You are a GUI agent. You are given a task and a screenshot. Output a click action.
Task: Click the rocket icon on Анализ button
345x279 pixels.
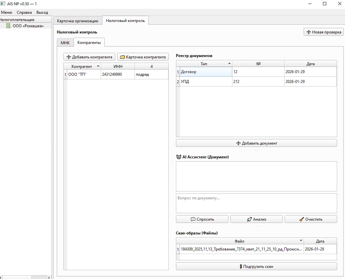tap(249, 219)
